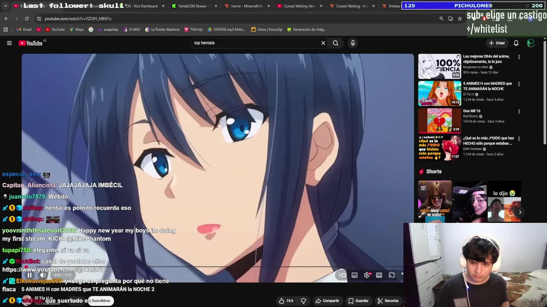Click the Crear button
This screenshot has width=547, height=307.
point(497,43)
